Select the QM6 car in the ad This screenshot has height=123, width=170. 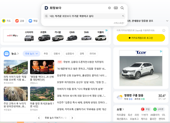(x=72, y=36)
